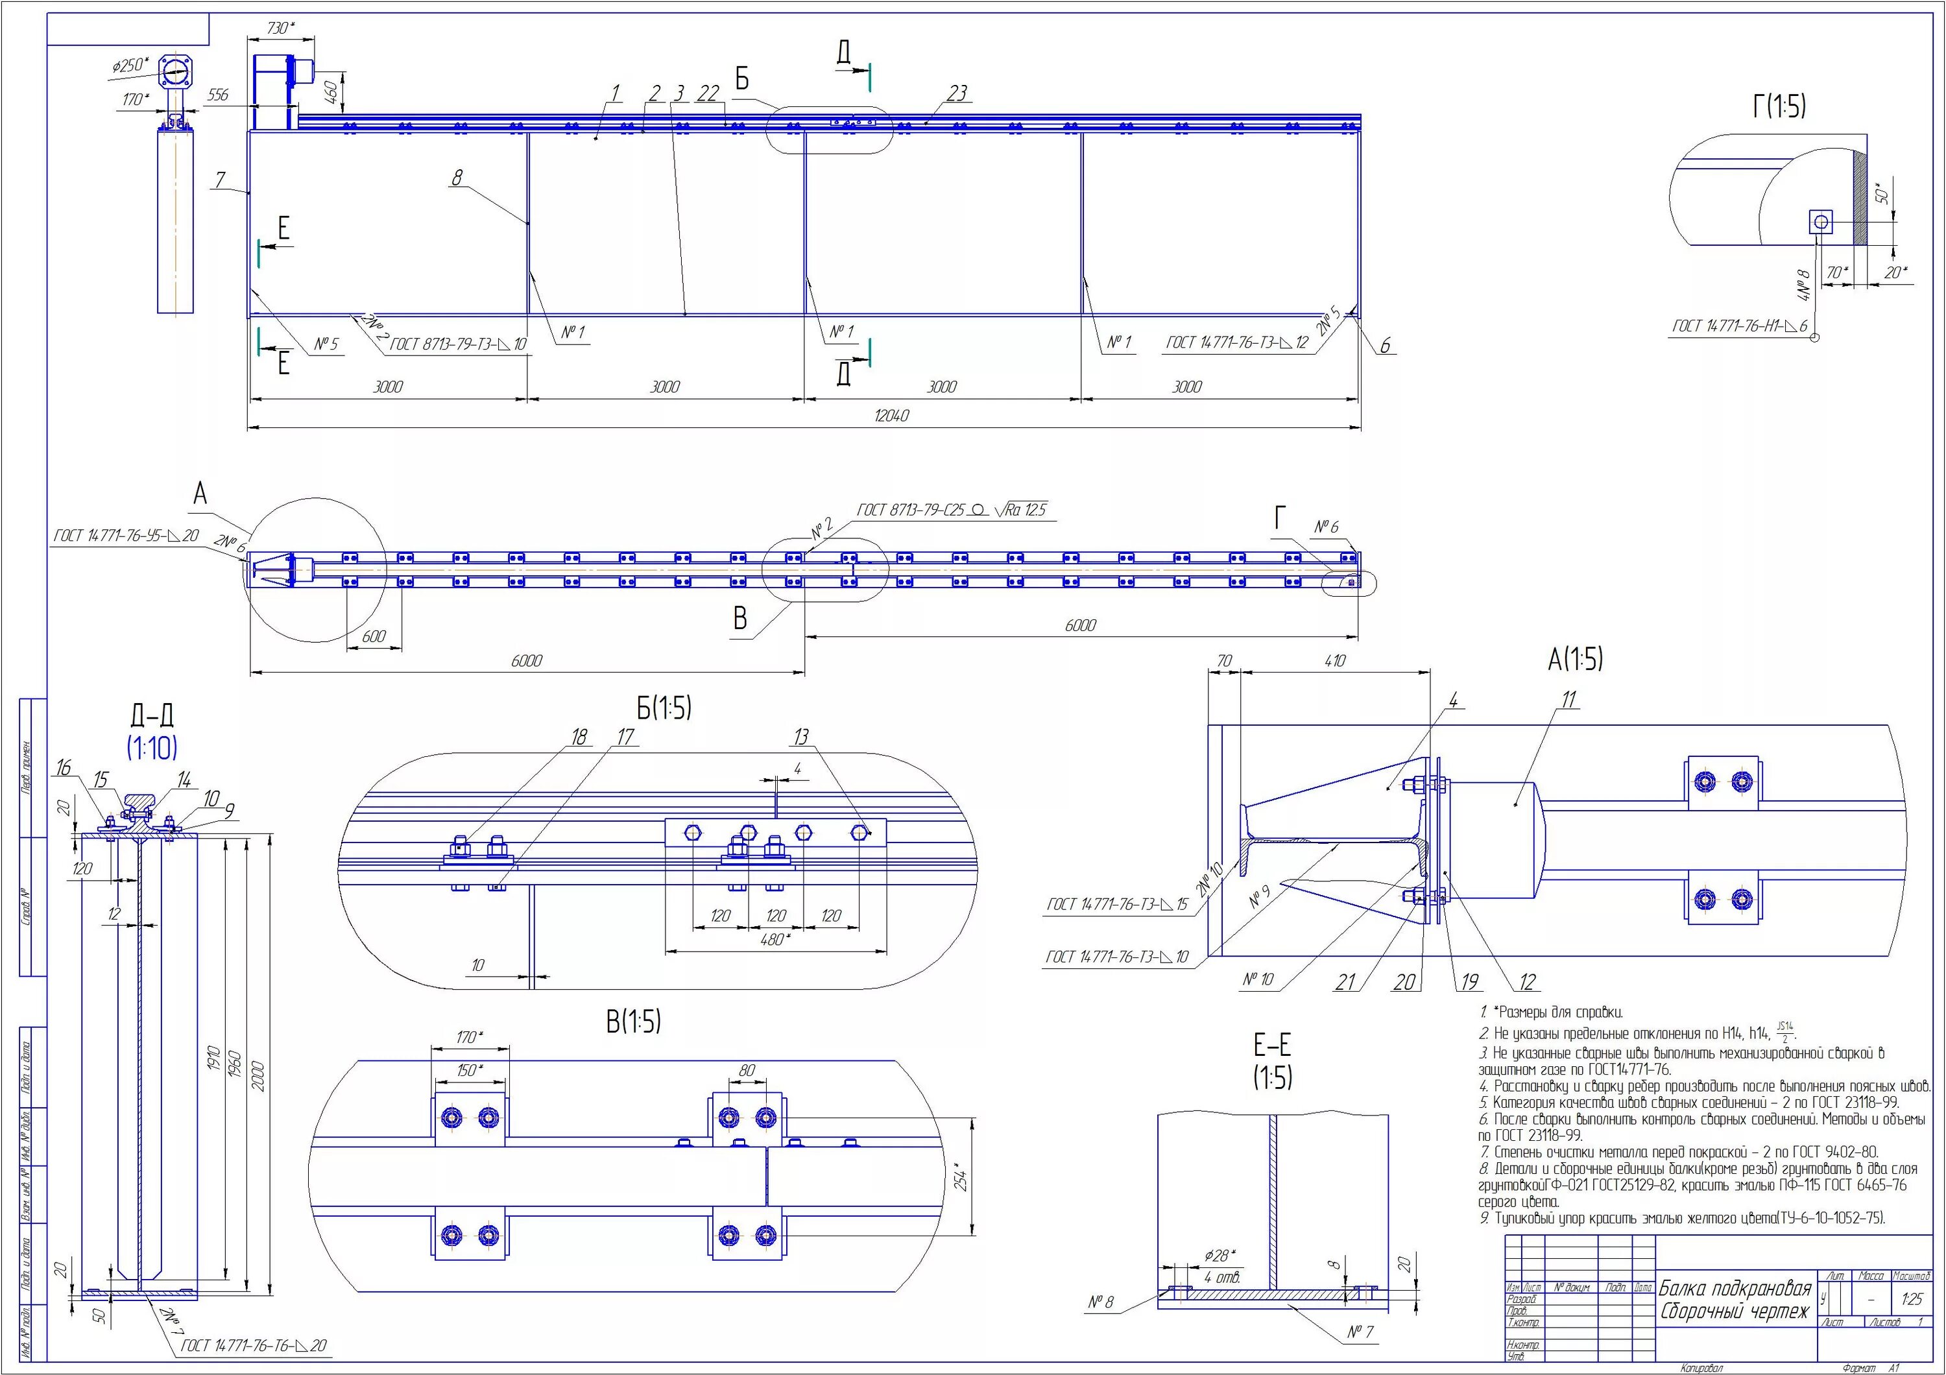Screen dimensions: 1946x1375
Task: Click the height dimension "1910"
Action: 213,1057
